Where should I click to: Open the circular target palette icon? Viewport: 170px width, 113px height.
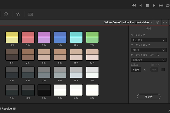click(x=6, y=14)
